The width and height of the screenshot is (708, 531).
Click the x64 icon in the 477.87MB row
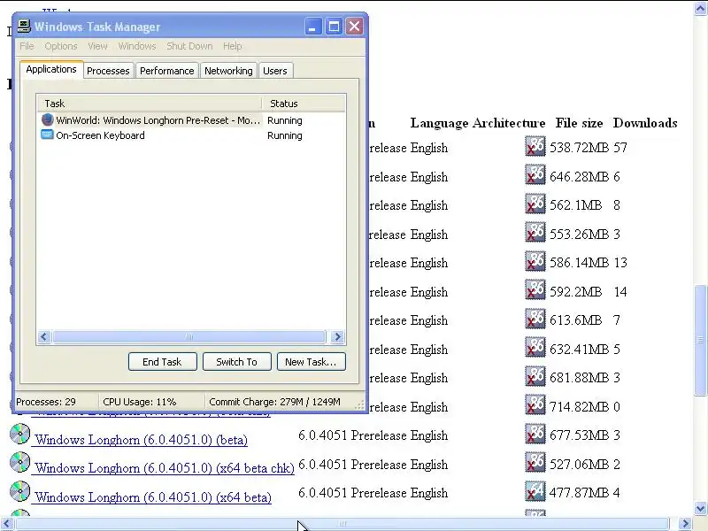(535, 492)
